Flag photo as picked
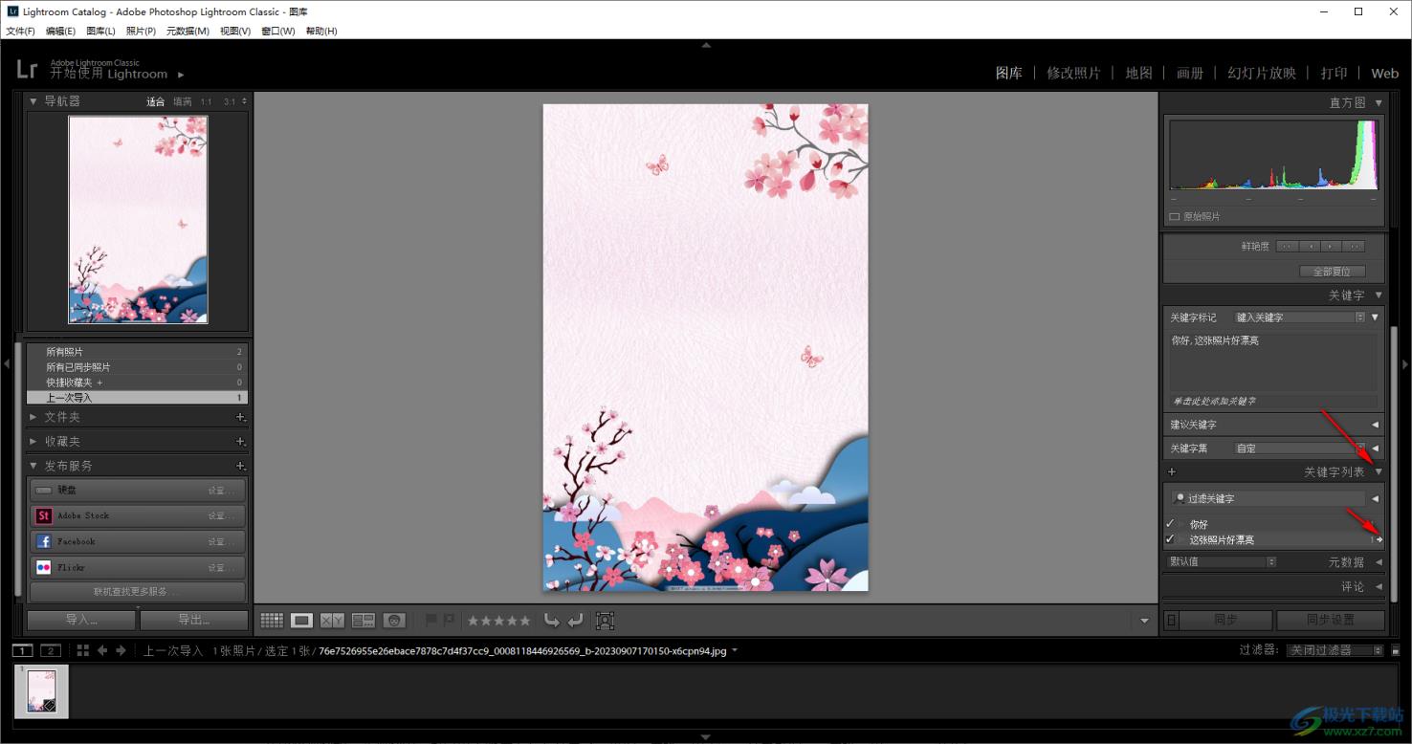This screenshot has height=744, width=1412. [430, 621]
